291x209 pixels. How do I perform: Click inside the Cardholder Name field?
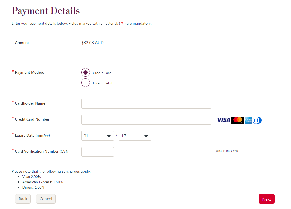tap(146, 104)
